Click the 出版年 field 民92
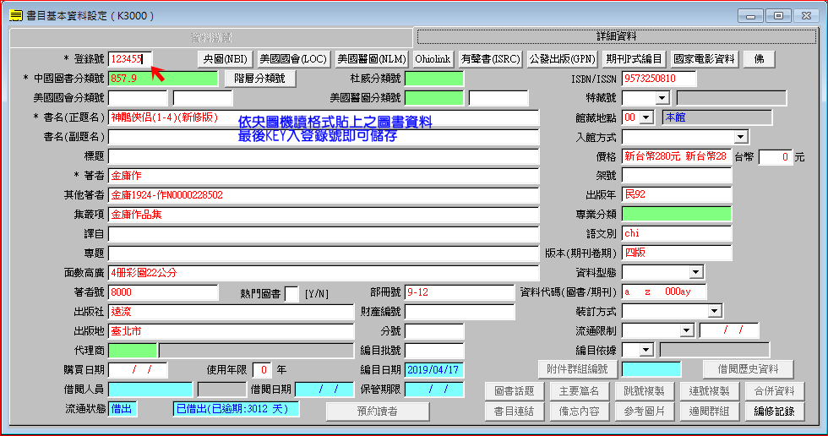This screenshot has height=436, width=828. tap(677, 195)
